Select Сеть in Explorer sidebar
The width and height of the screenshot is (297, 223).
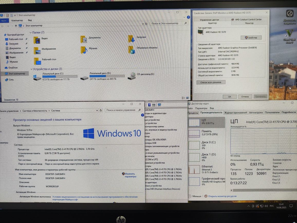pyautogui.click(x=9, y=80)
